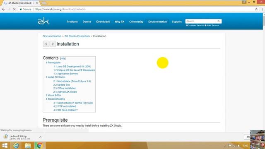265x149 pixels.
Task: Jump to 1.2 Eclipse IDE for Java EE
Action: tap(74, 70)
